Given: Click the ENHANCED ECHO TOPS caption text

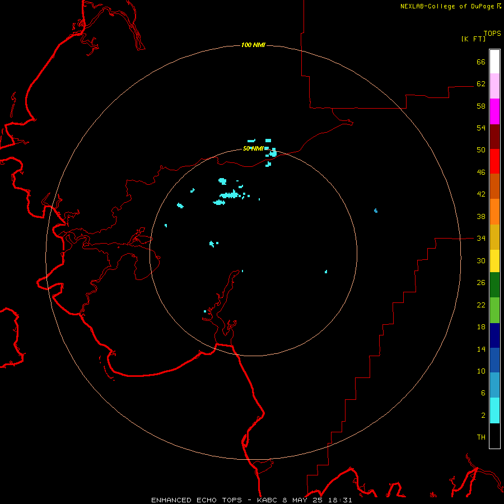Looking at the screenshot, I should point(197,500).
